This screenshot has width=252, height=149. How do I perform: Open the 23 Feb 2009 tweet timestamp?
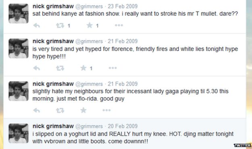(123, 6)
